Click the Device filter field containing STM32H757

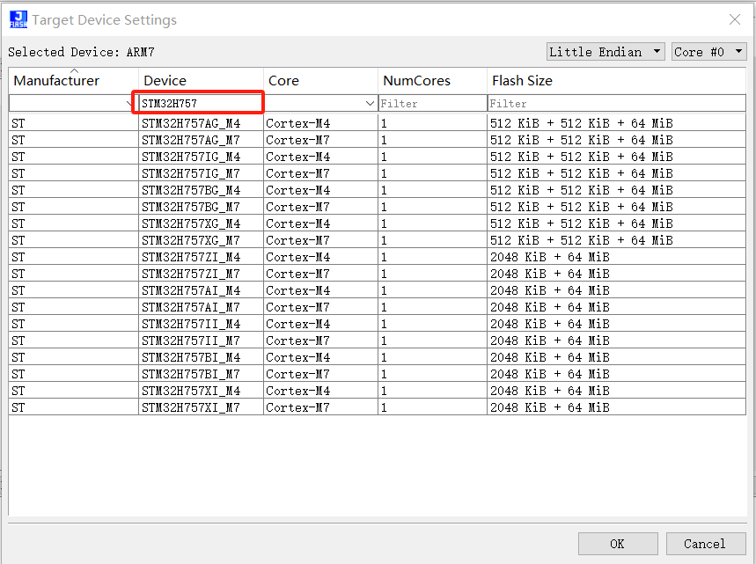pos(201,103)
